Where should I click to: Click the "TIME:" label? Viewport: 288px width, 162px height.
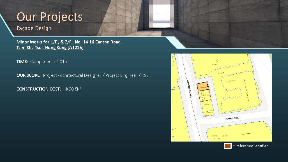tap(22, 61)
